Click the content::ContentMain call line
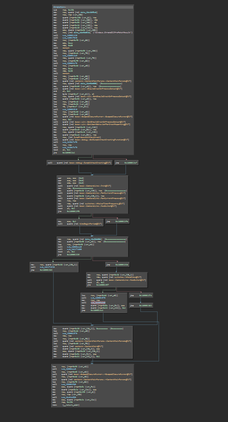 point(79,346)
